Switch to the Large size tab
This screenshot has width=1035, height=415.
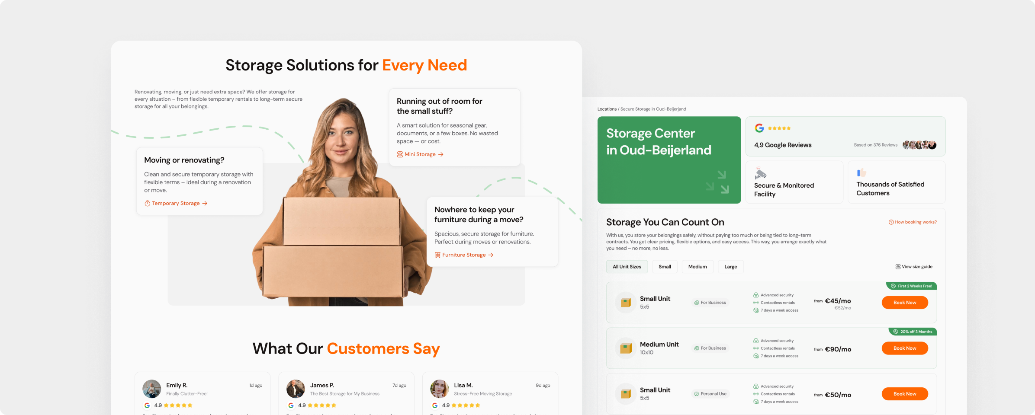tap(731, 267)
